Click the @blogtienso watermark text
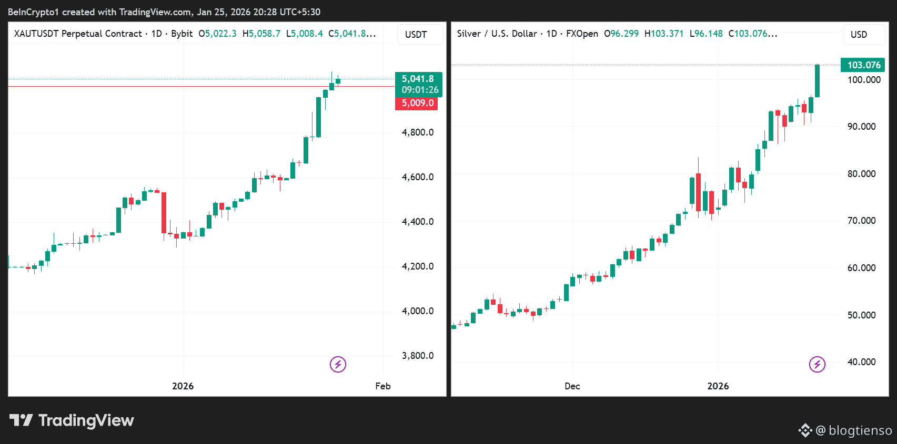Image resolution: width=897 pixels, height=444 pixels. (x=853, y=430)
